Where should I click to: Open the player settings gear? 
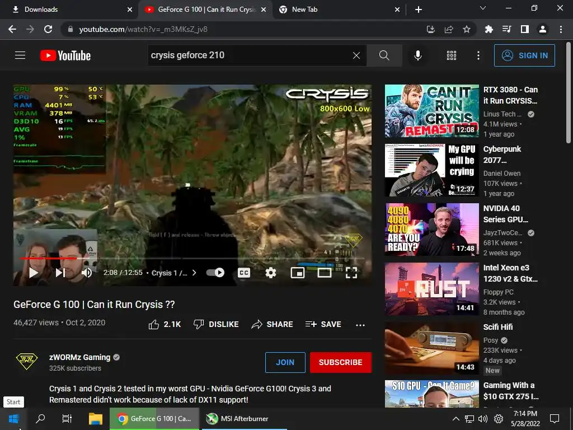click(x=271, y=273)
